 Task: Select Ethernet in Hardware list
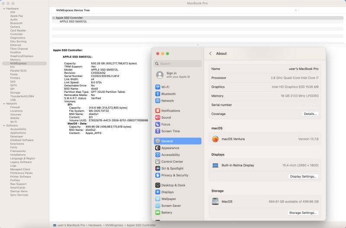point(16,45)
